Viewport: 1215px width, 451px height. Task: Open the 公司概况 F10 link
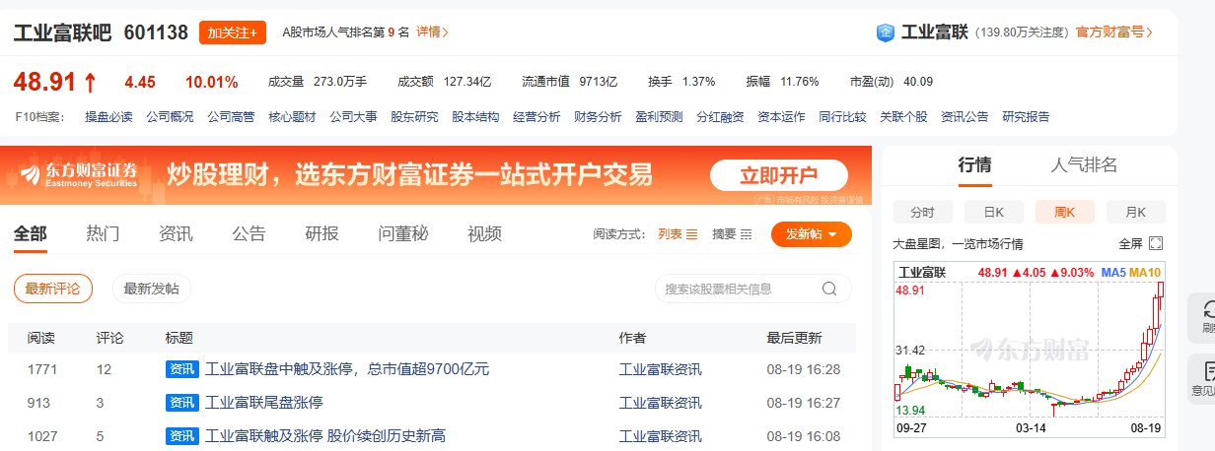pos(170,117)
